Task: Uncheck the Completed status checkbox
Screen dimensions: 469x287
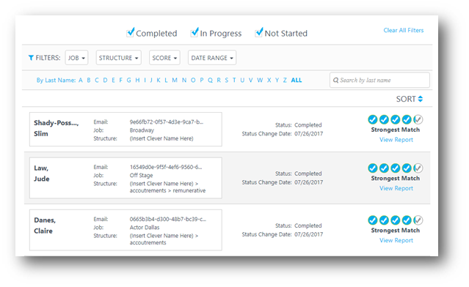Action: pos(131,32)
